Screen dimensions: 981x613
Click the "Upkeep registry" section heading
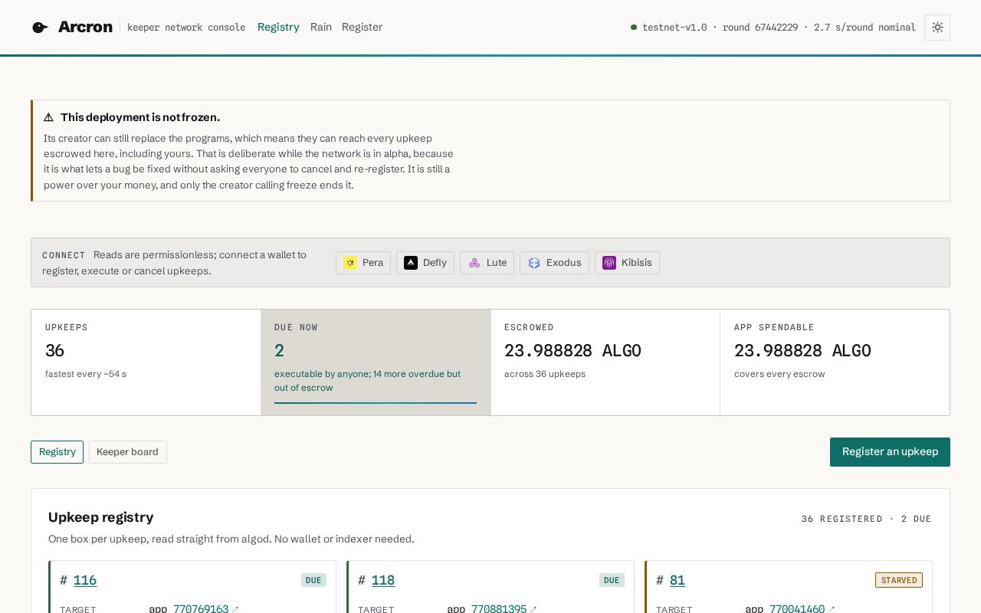(101, 517)
